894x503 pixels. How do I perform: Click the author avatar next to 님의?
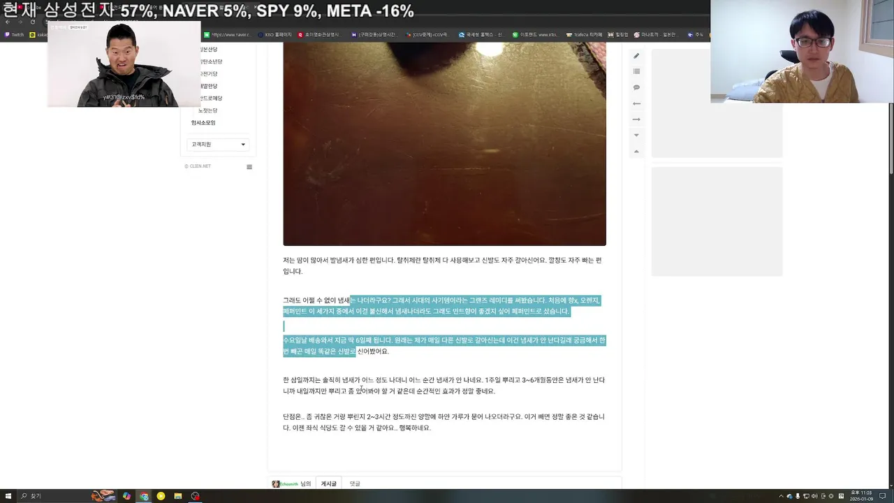click(276, 484)
